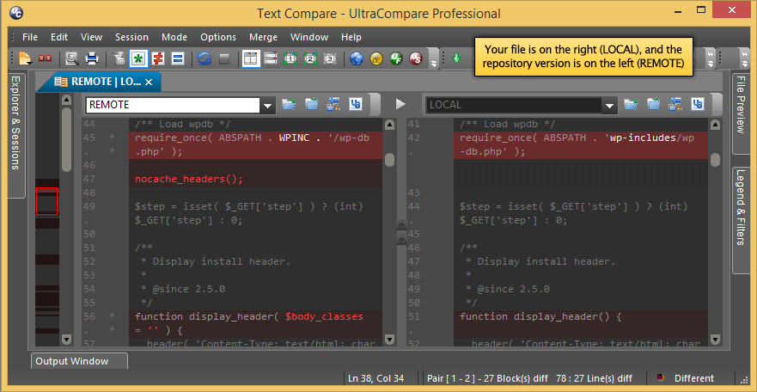Launch UltraFinder green UF icon

tap(396, 59)
